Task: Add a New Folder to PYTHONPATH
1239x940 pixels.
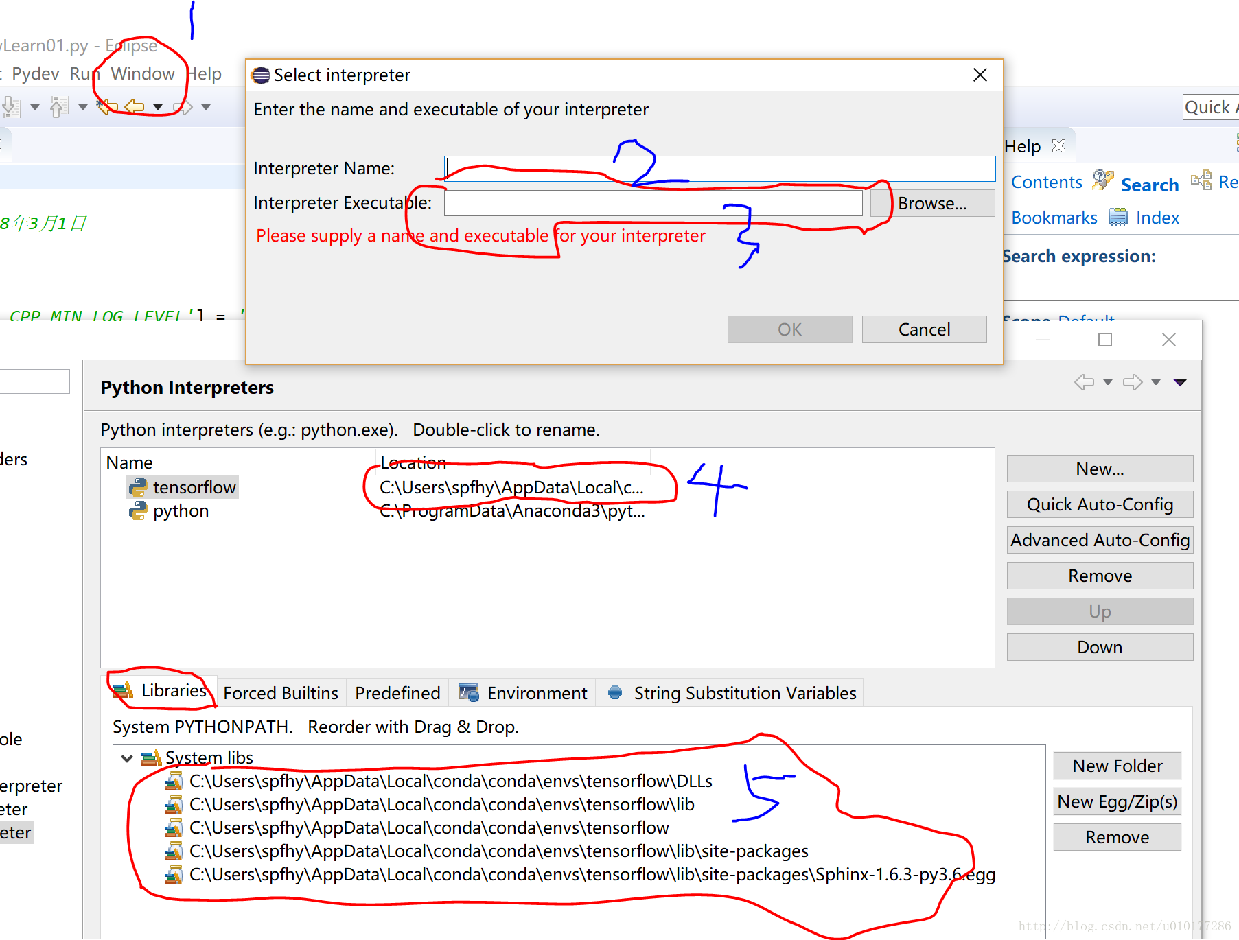Action: pos(1118,766)
